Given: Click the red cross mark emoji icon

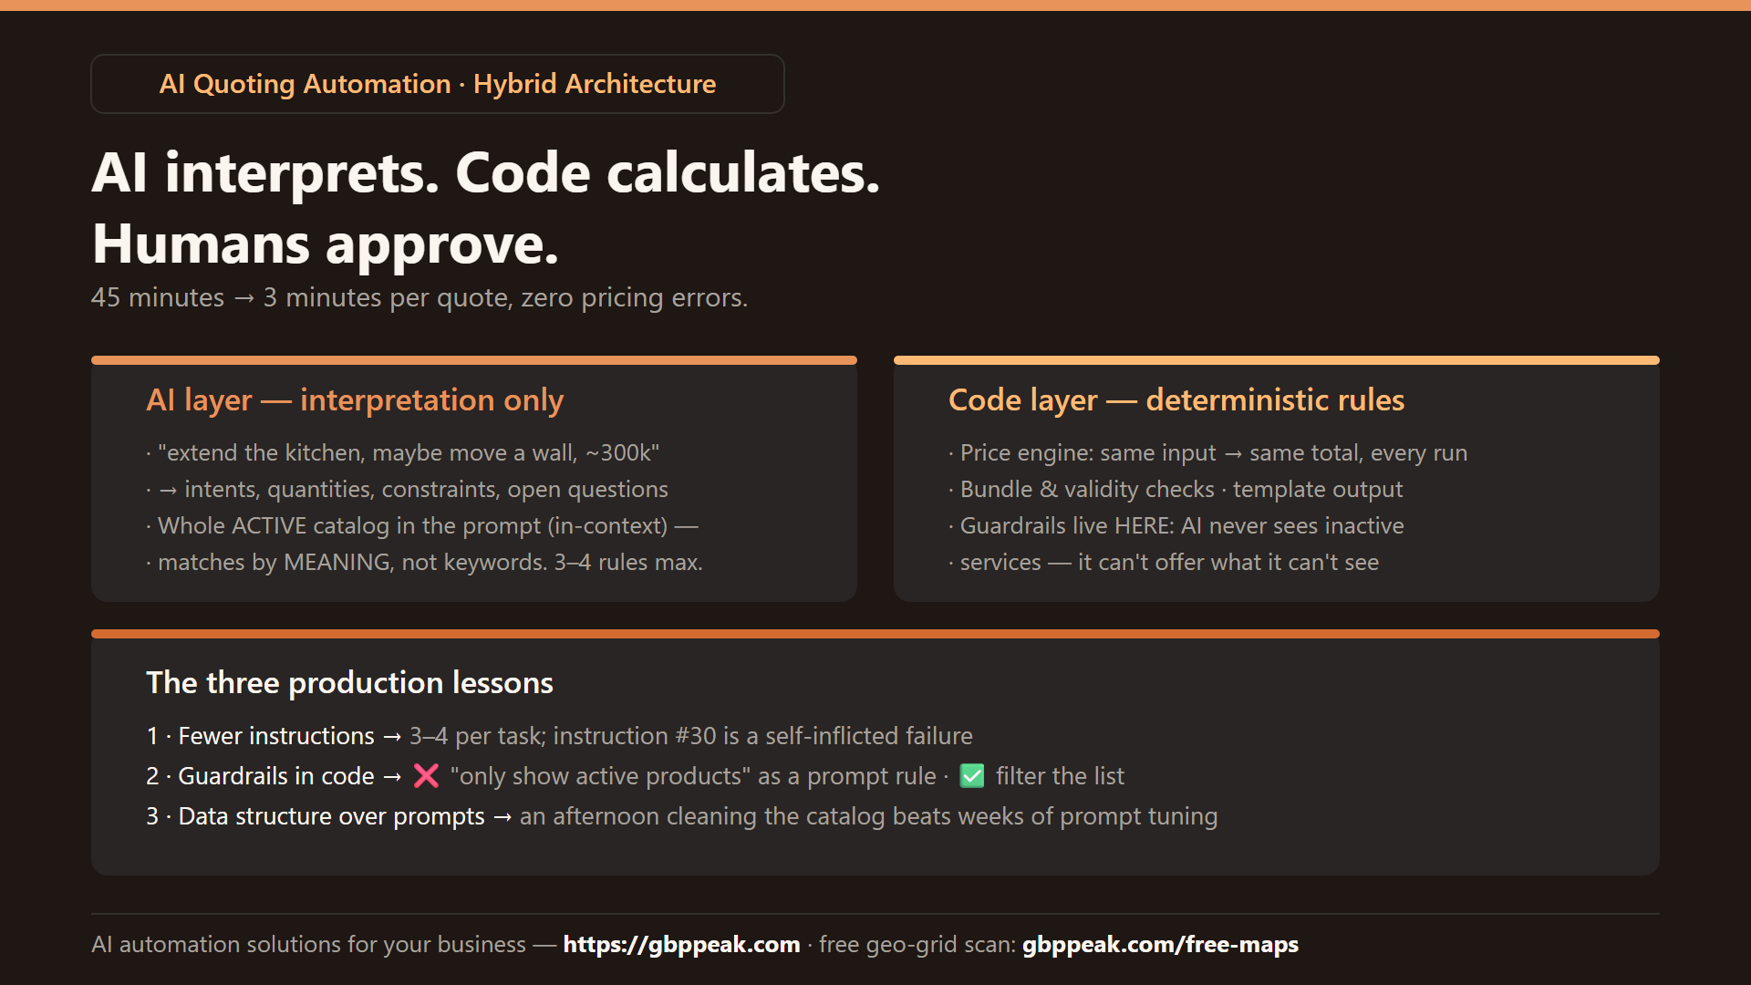Looking at the screenshot, I should 426,776.
